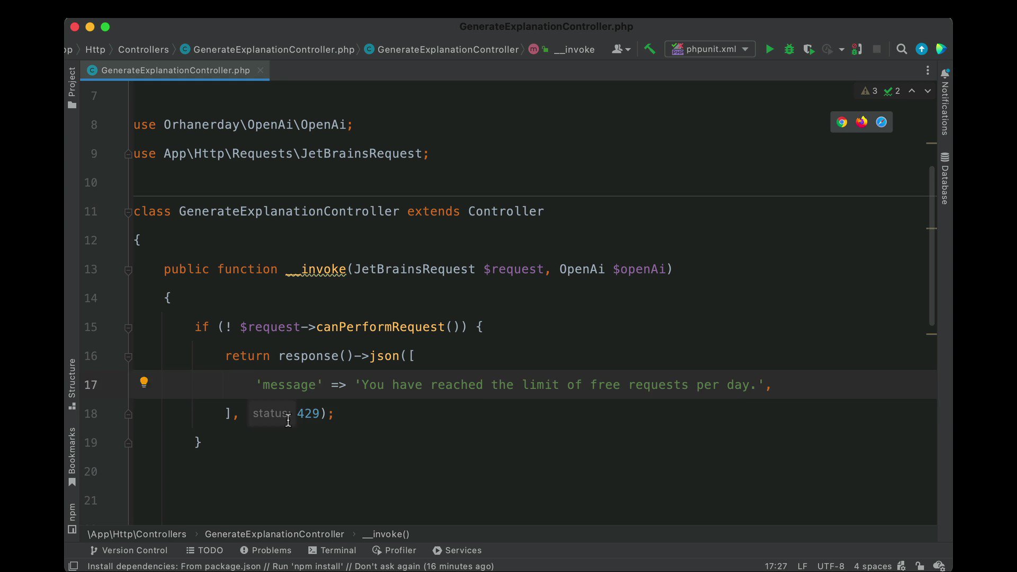This screenshot has width=1017, height=572.
Task: Open the Database tool window
Action: click(x=946, y=180)
